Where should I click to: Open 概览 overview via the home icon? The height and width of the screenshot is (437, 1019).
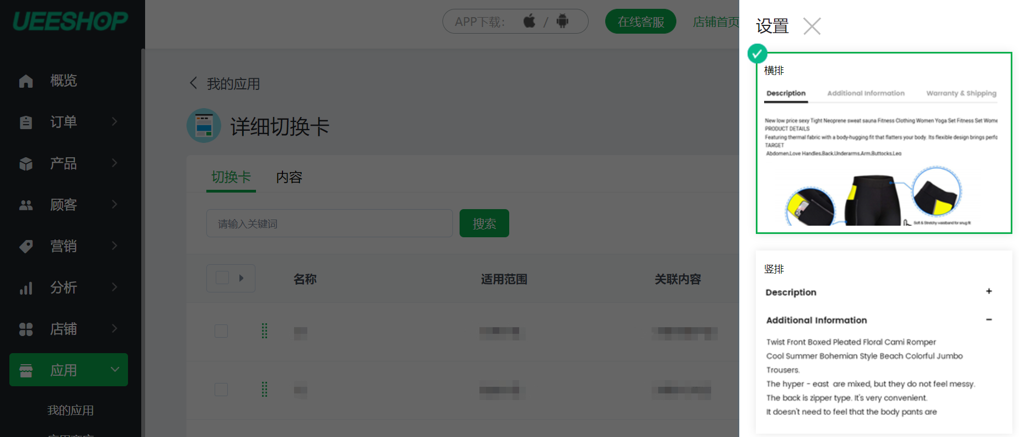click(x=26, y=81)
